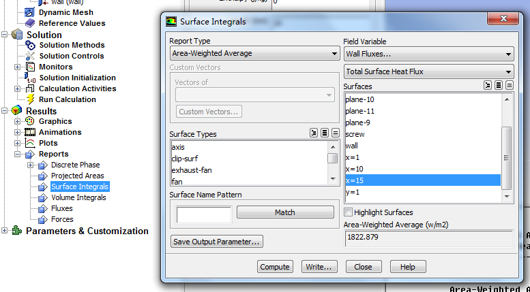Click the Write... button
Viewport: 530px width, 292px height.
point(319,267)
